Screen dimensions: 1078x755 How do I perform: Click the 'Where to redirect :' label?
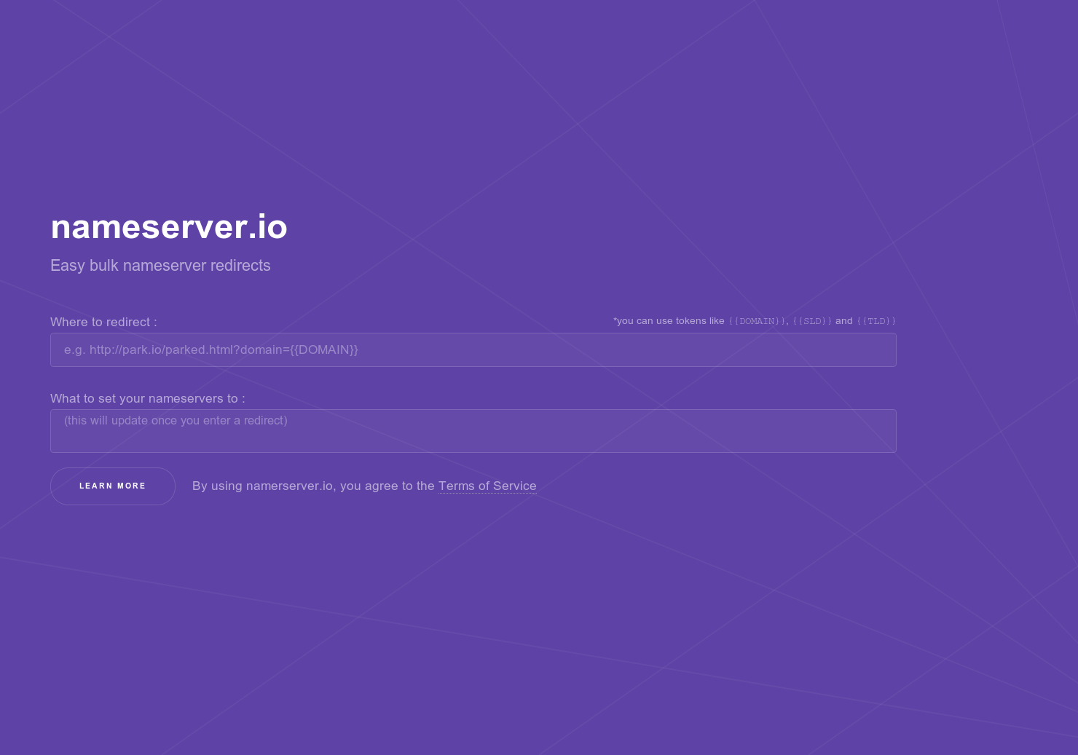coord(103,322)
